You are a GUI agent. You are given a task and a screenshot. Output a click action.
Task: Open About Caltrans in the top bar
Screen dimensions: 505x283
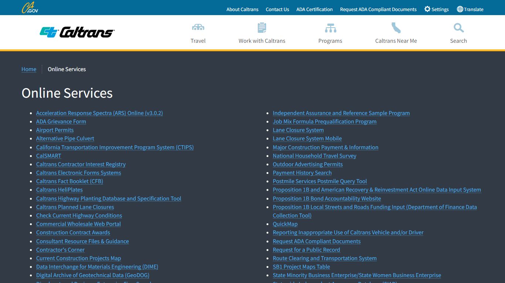coord(243,9)
